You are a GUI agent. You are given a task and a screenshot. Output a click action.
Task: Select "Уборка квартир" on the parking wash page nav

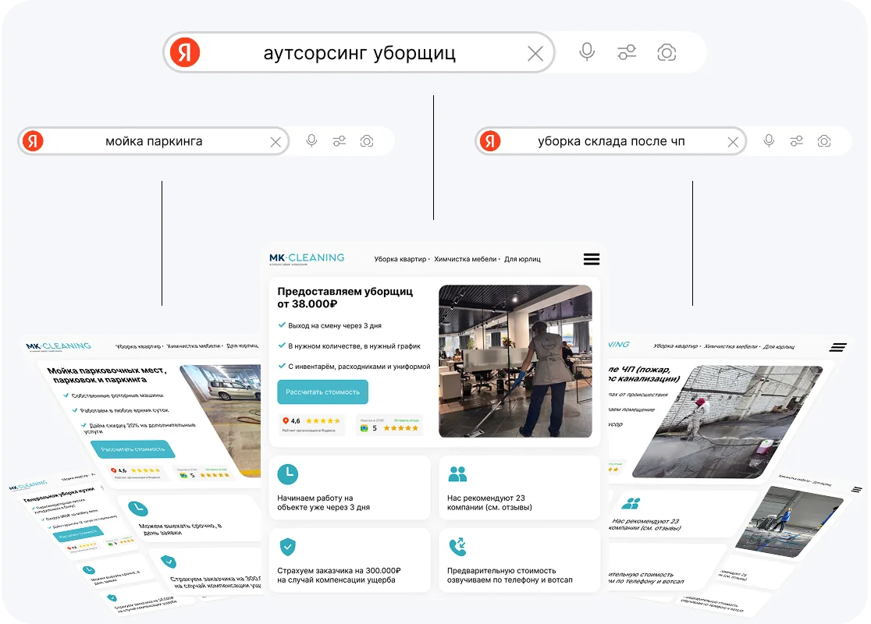click(138, 346)
